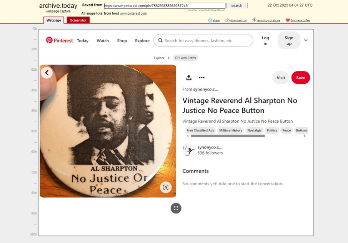Image resolution: width=348 pixels, height=243 pixels.
Task: Click archive share icon
Action: pos(210,20)
